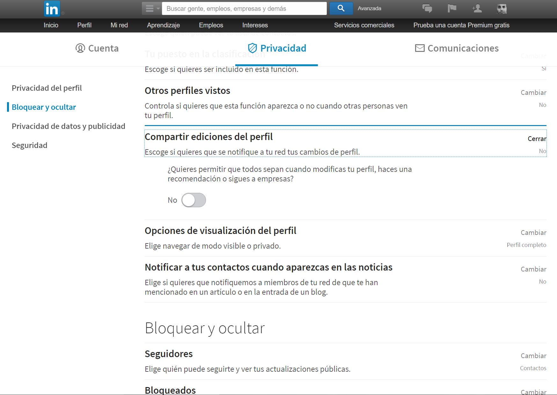Click the 'Contactos' value under Seguidores

pos(533,368)
